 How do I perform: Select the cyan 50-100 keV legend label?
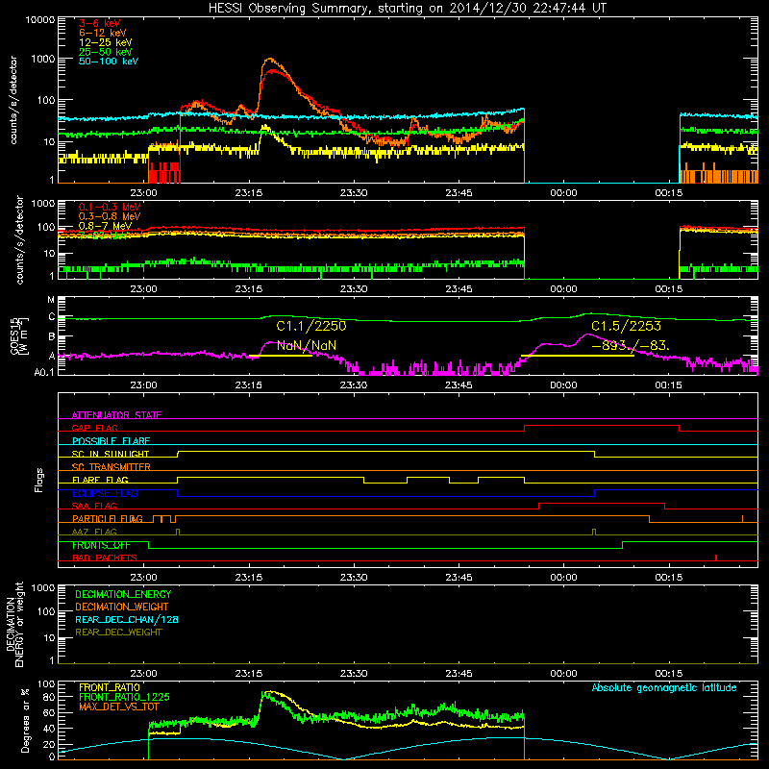[109, 62]
